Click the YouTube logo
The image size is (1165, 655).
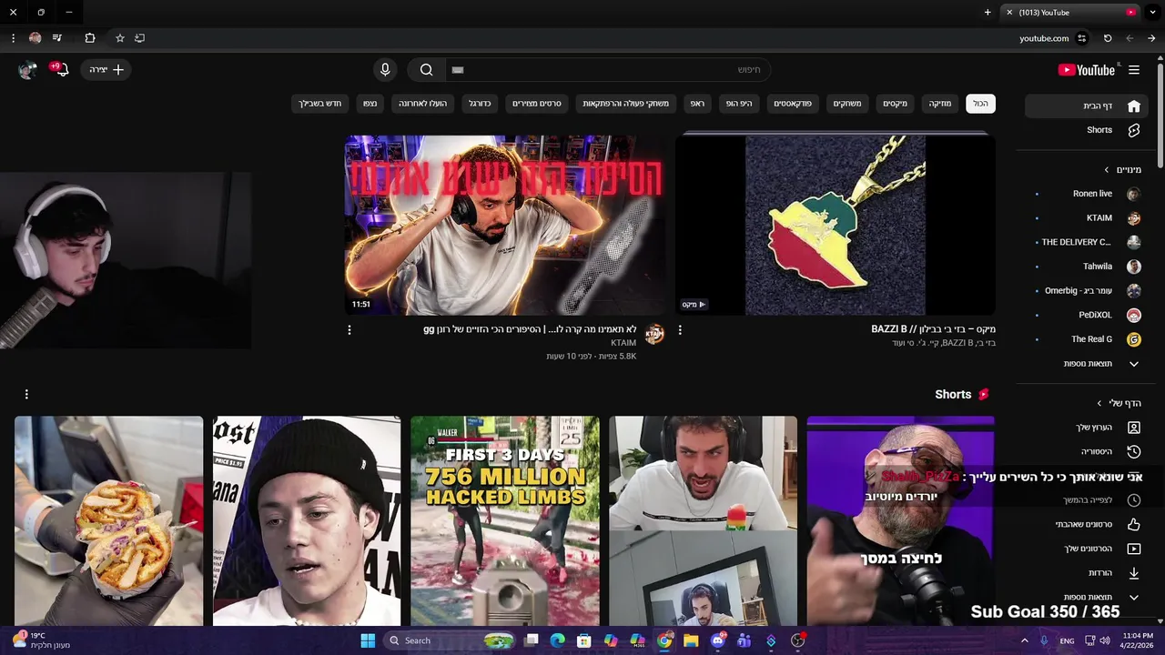[x=1087, y=70]
